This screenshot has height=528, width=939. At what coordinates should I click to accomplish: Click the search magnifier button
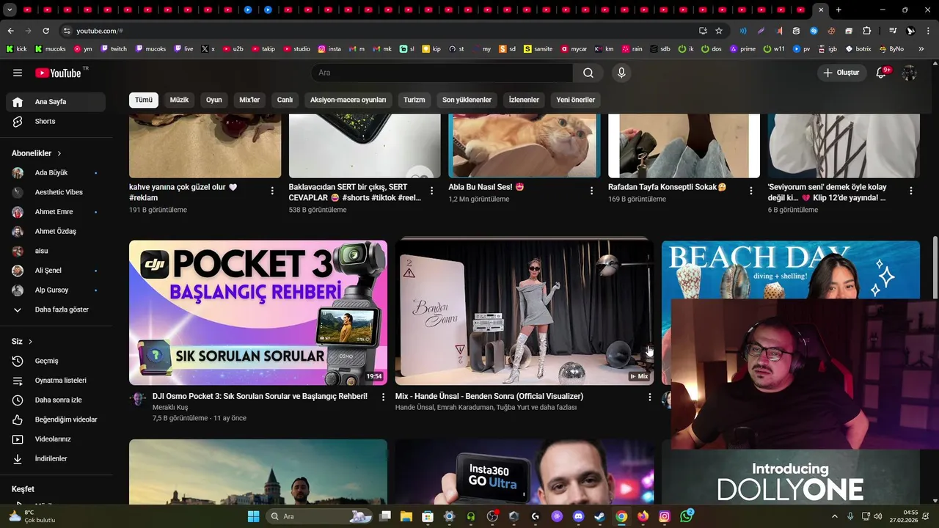(588, 73)
